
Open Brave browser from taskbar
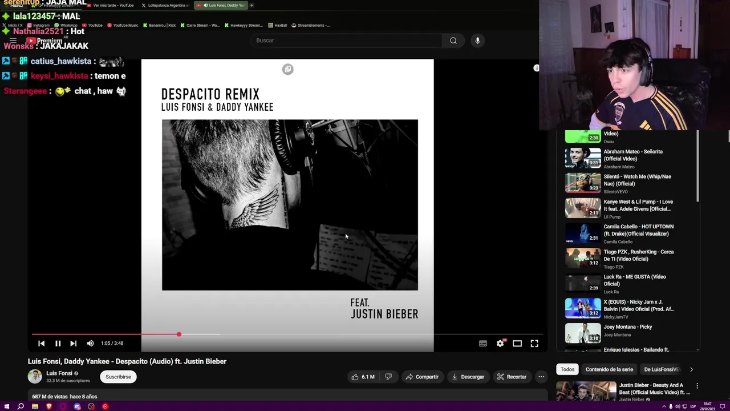pos(49,406)
